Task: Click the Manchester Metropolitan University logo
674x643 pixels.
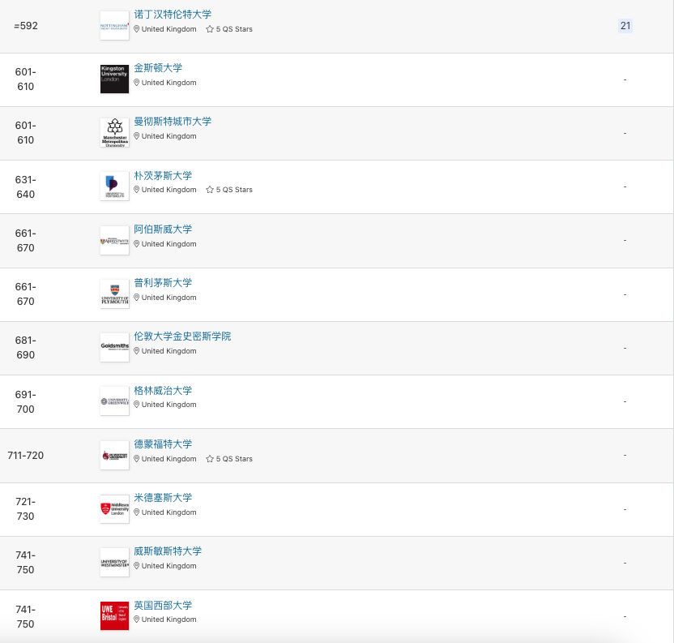Action: click(114, 133)
